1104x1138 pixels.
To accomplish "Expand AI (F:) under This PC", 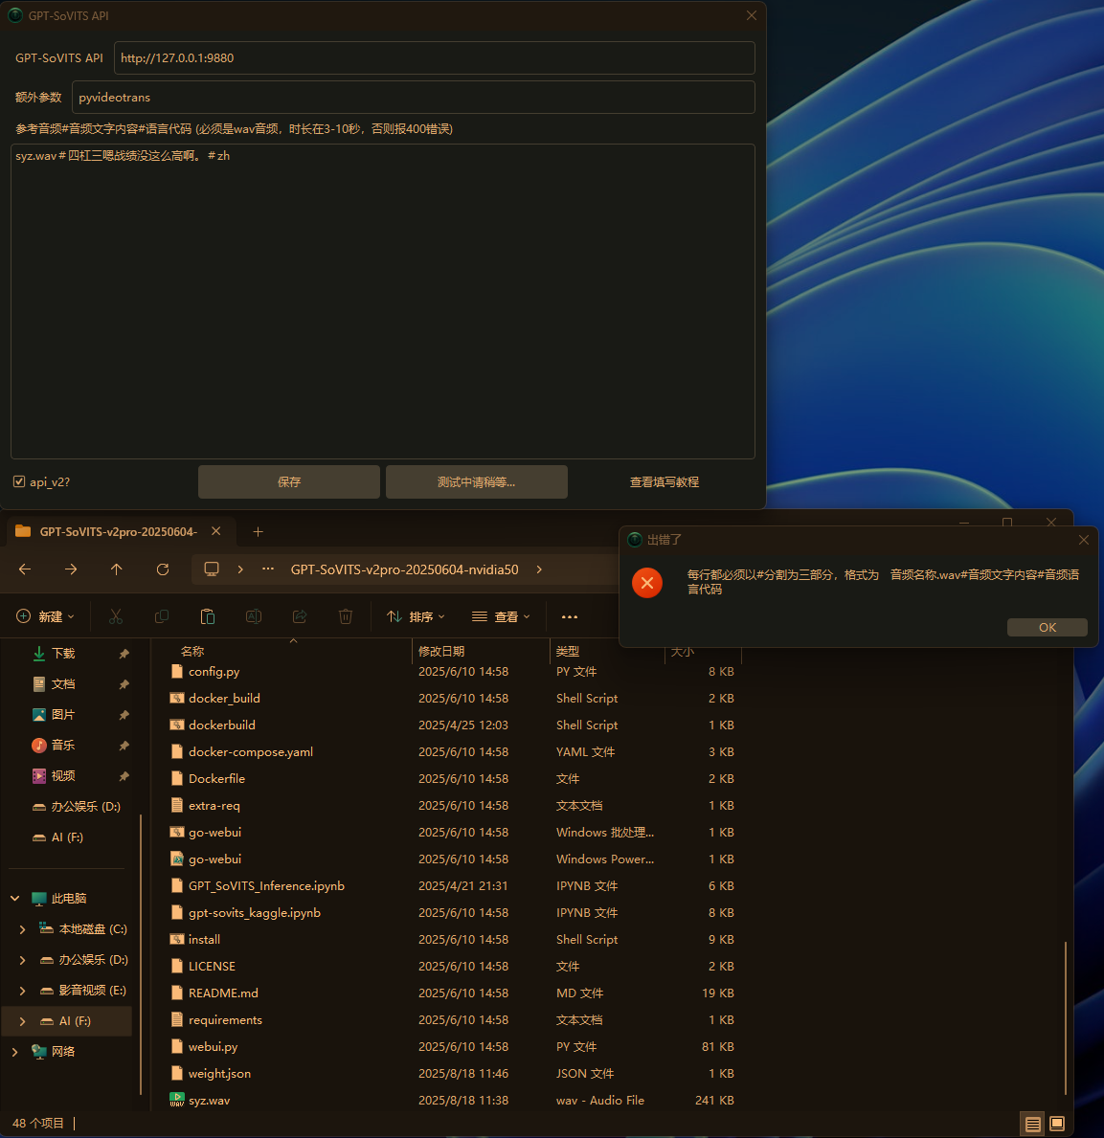I will (22, 1020).
